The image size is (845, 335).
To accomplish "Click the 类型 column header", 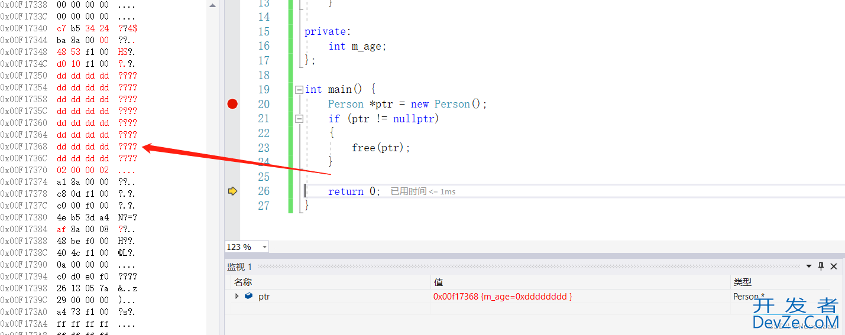I will click(x=743, y=282).
